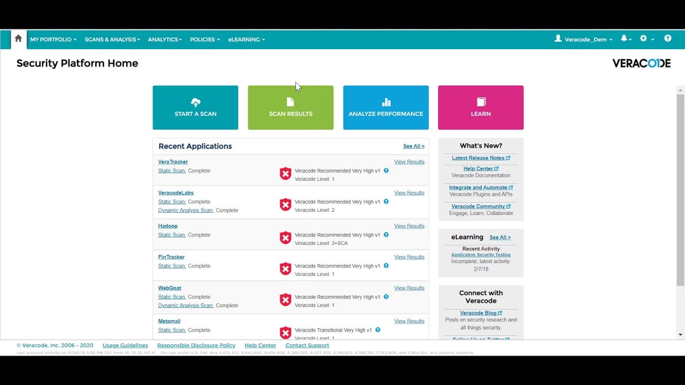This screenshot has height=385, width=685.
Task: Expand the eLearning menu
Action: coord(247,40)
